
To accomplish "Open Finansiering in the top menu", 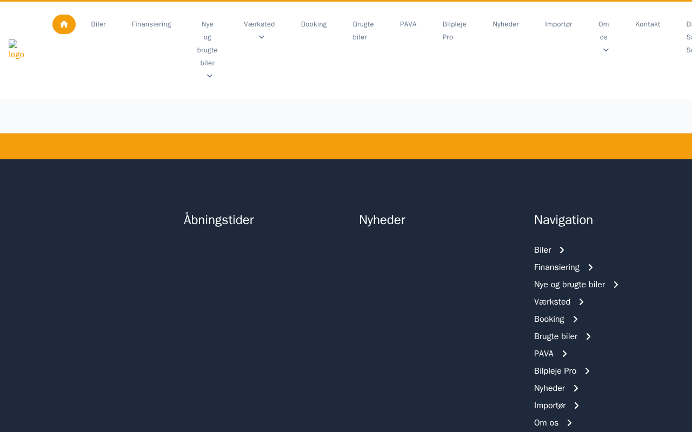I will coord(151,24).
